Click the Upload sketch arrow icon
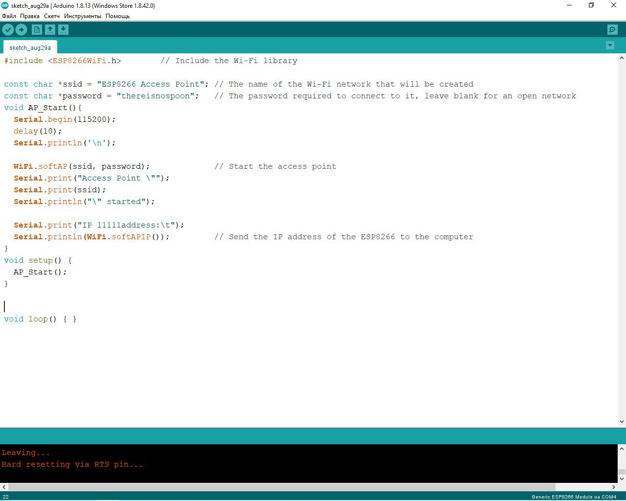This screenshot has height=501, width=626. pyautogui.click(x=21, y=30)
